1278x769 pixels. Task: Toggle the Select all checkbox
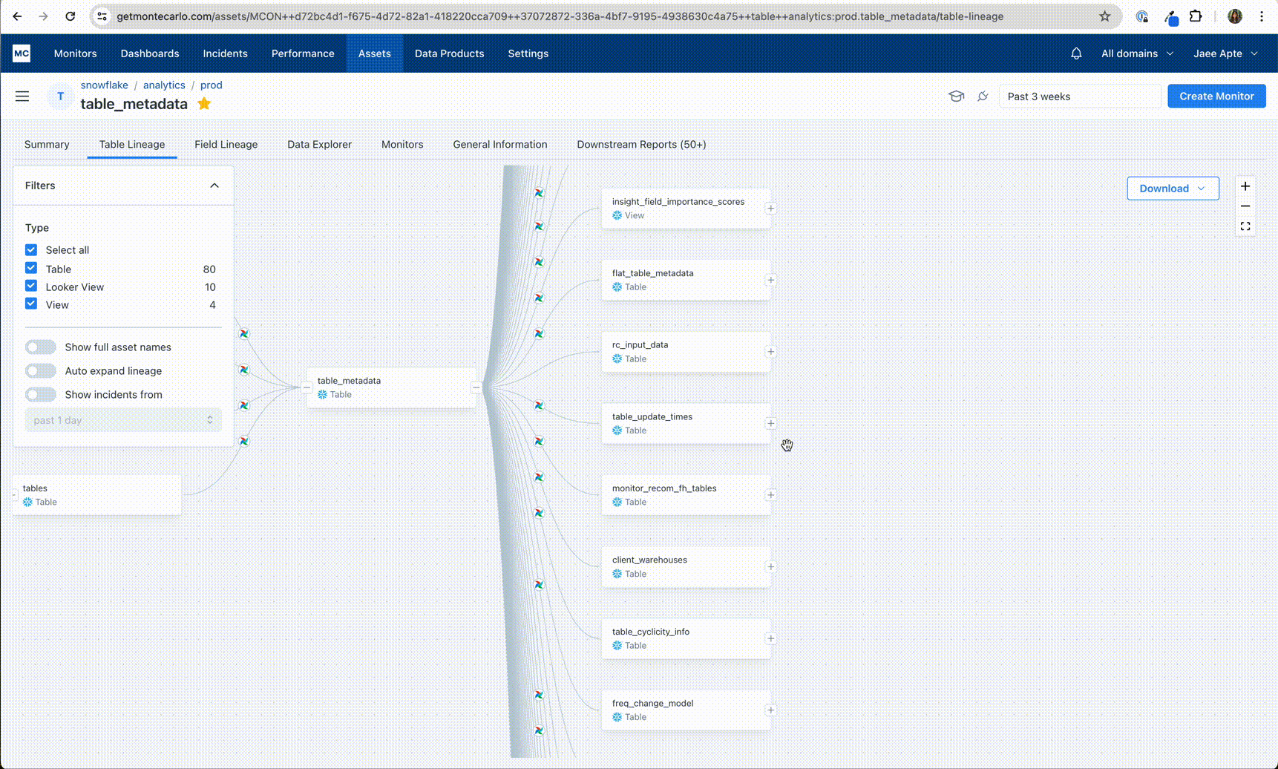tap(31, 250)
